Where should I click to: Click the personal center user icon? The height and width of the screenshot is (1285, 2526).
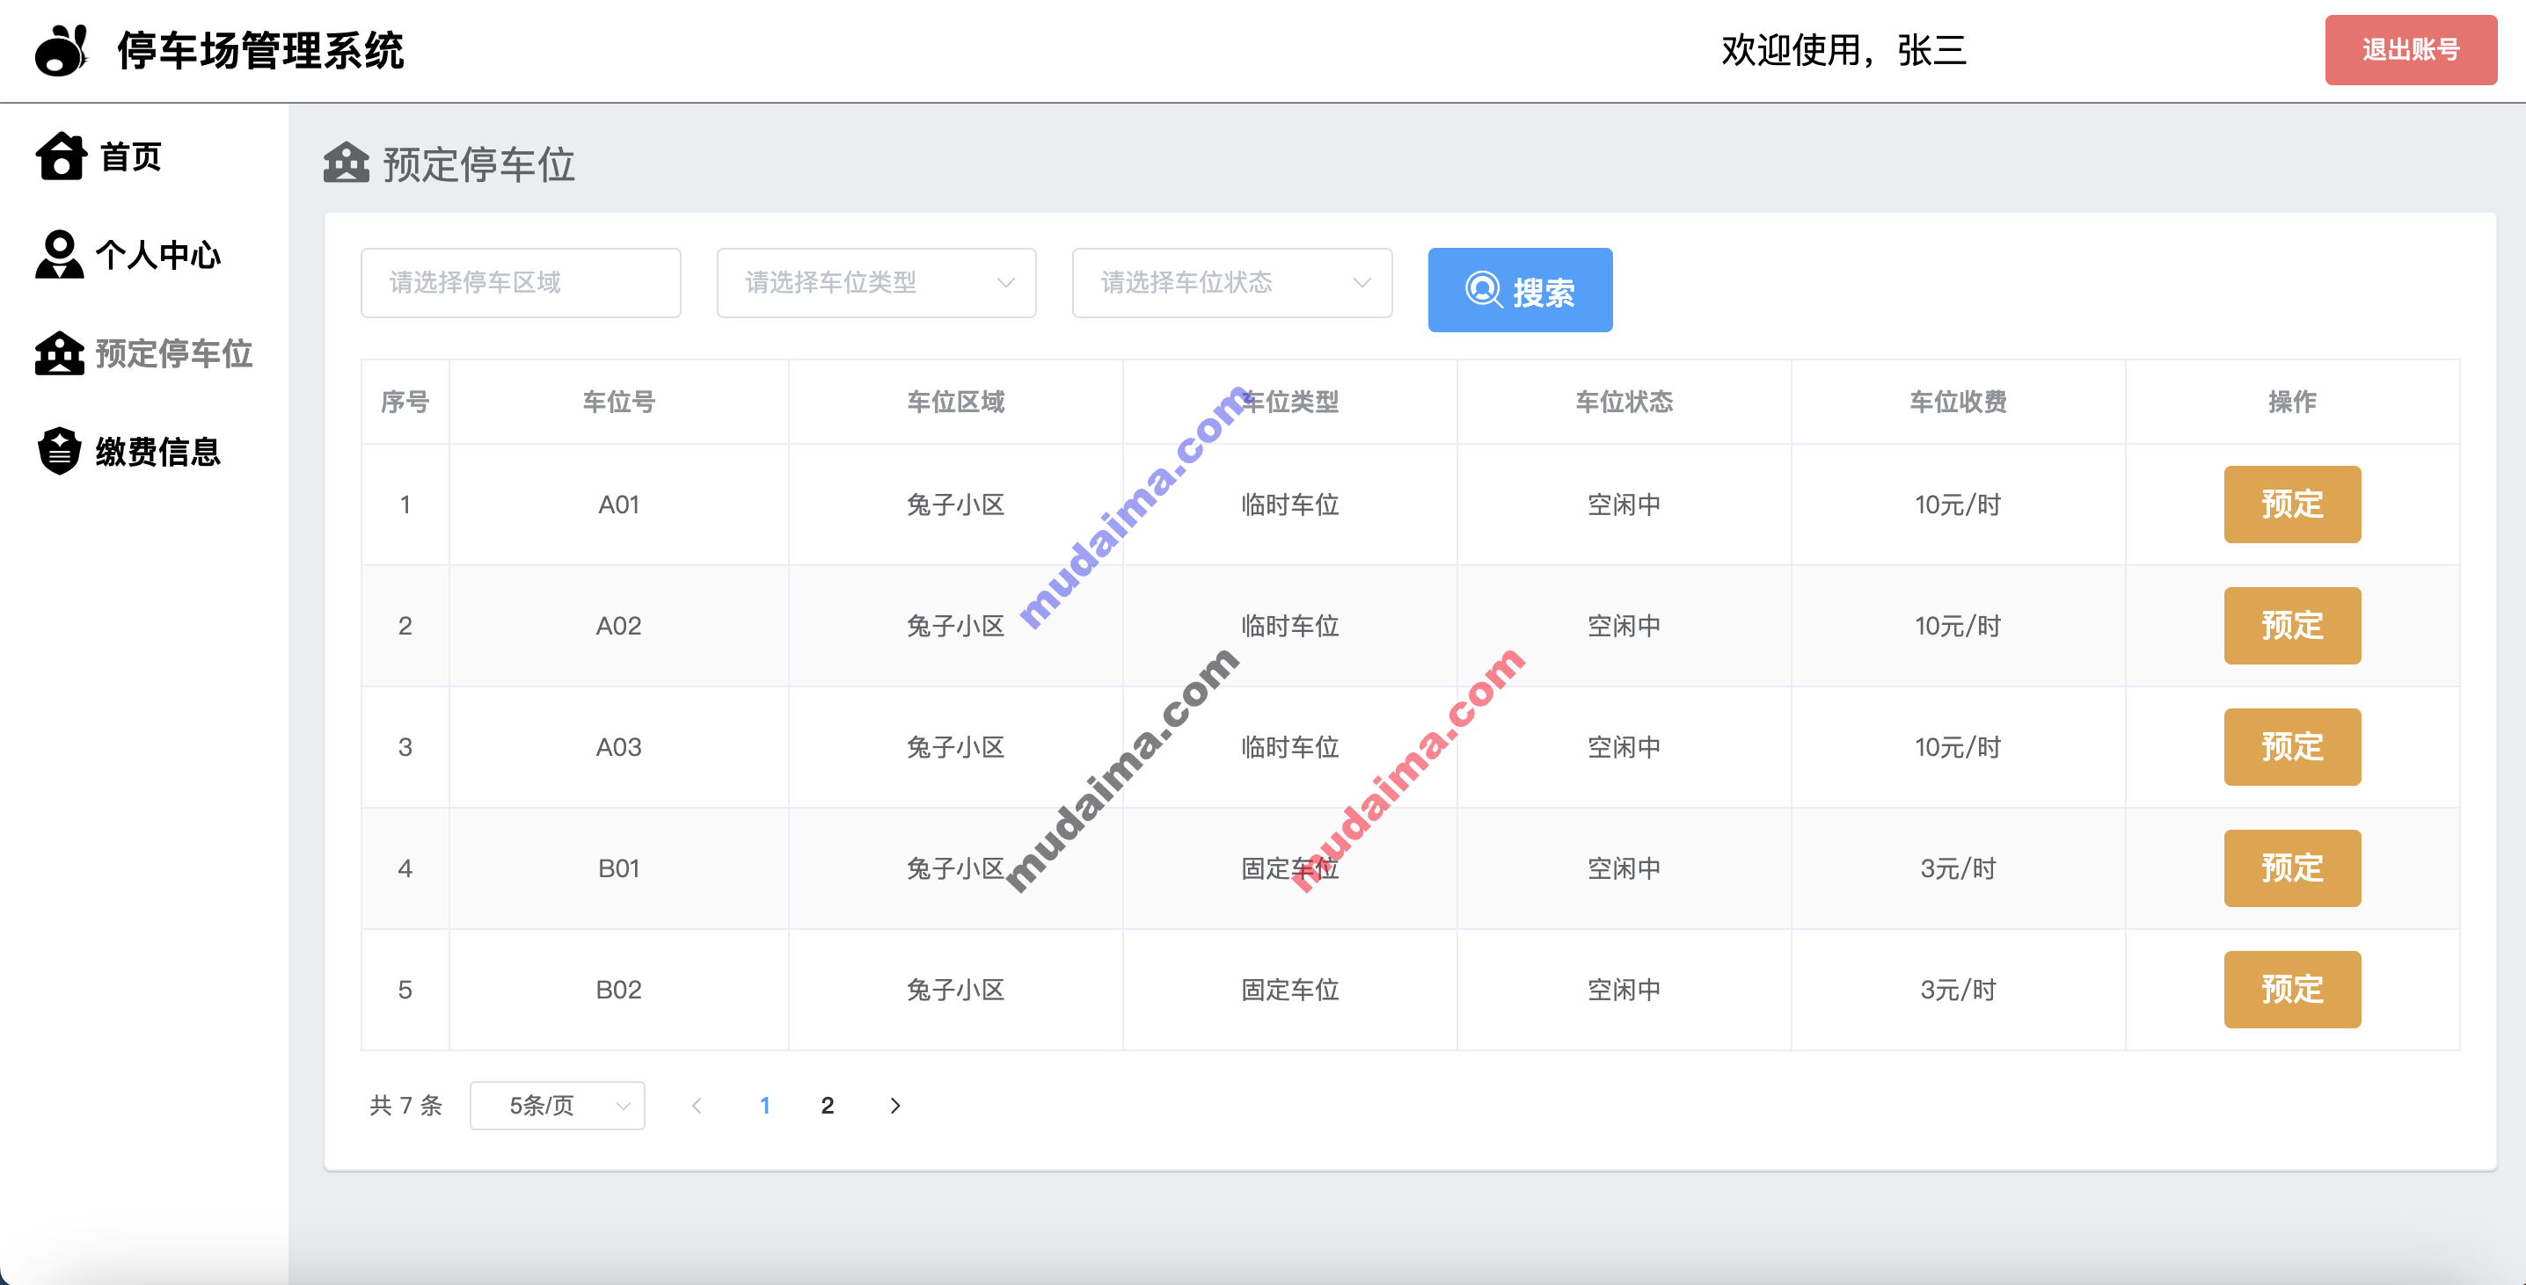[x=59, y=255]
